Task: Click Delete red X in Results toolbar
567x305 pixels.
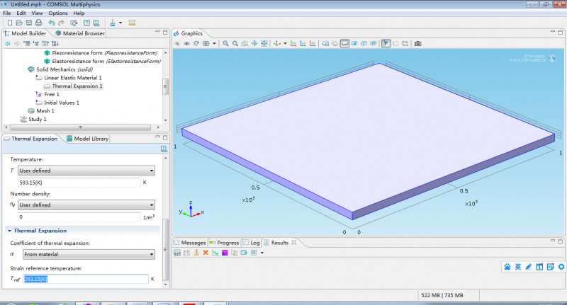Action: [206, 253]
